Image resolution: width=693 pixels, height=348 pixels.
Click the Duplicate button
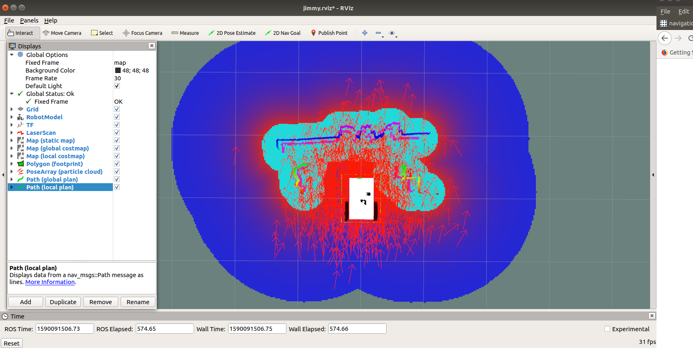[63, 302]
